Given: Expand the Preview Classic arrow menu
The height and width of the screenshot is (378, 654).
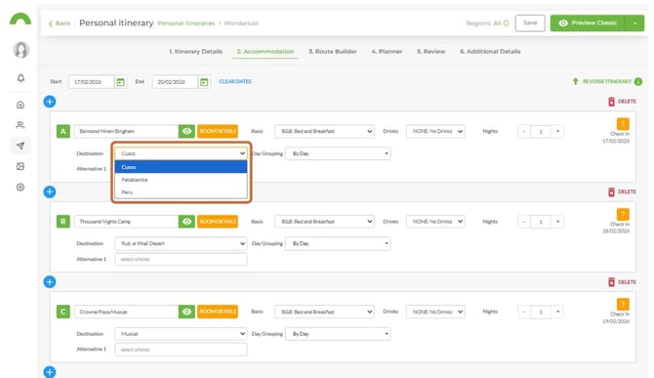Looking at the screenshot, I should (634, 23).
